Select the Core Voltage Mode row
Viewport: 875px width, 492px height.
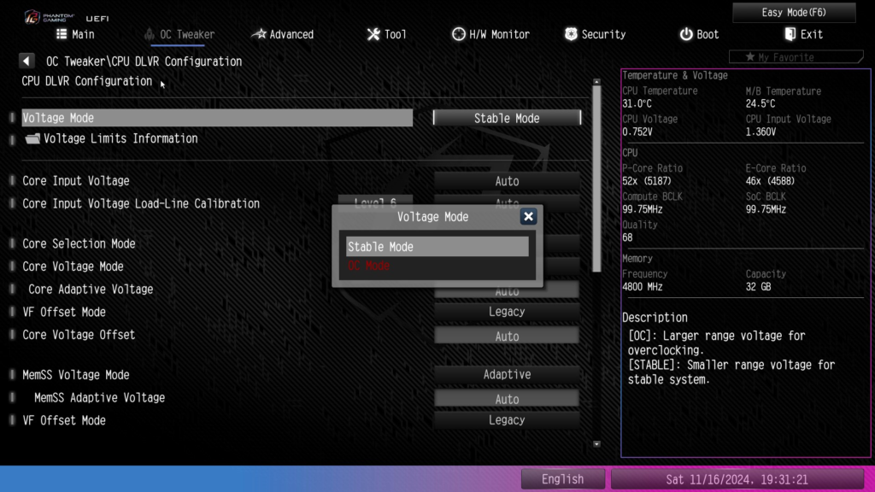73,266
